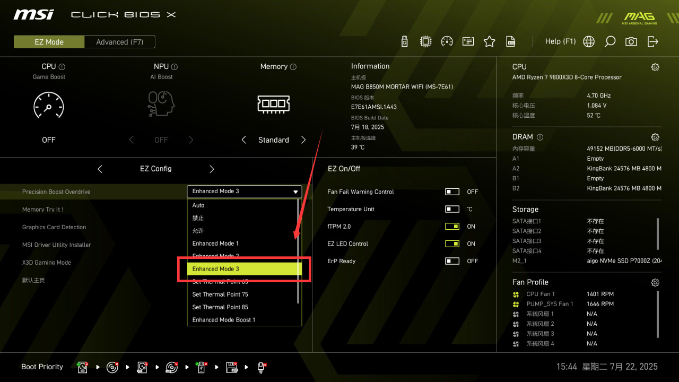Screen dimensions: 679x382
Task: Open the language globe icon
Action: tap(589, 41)
